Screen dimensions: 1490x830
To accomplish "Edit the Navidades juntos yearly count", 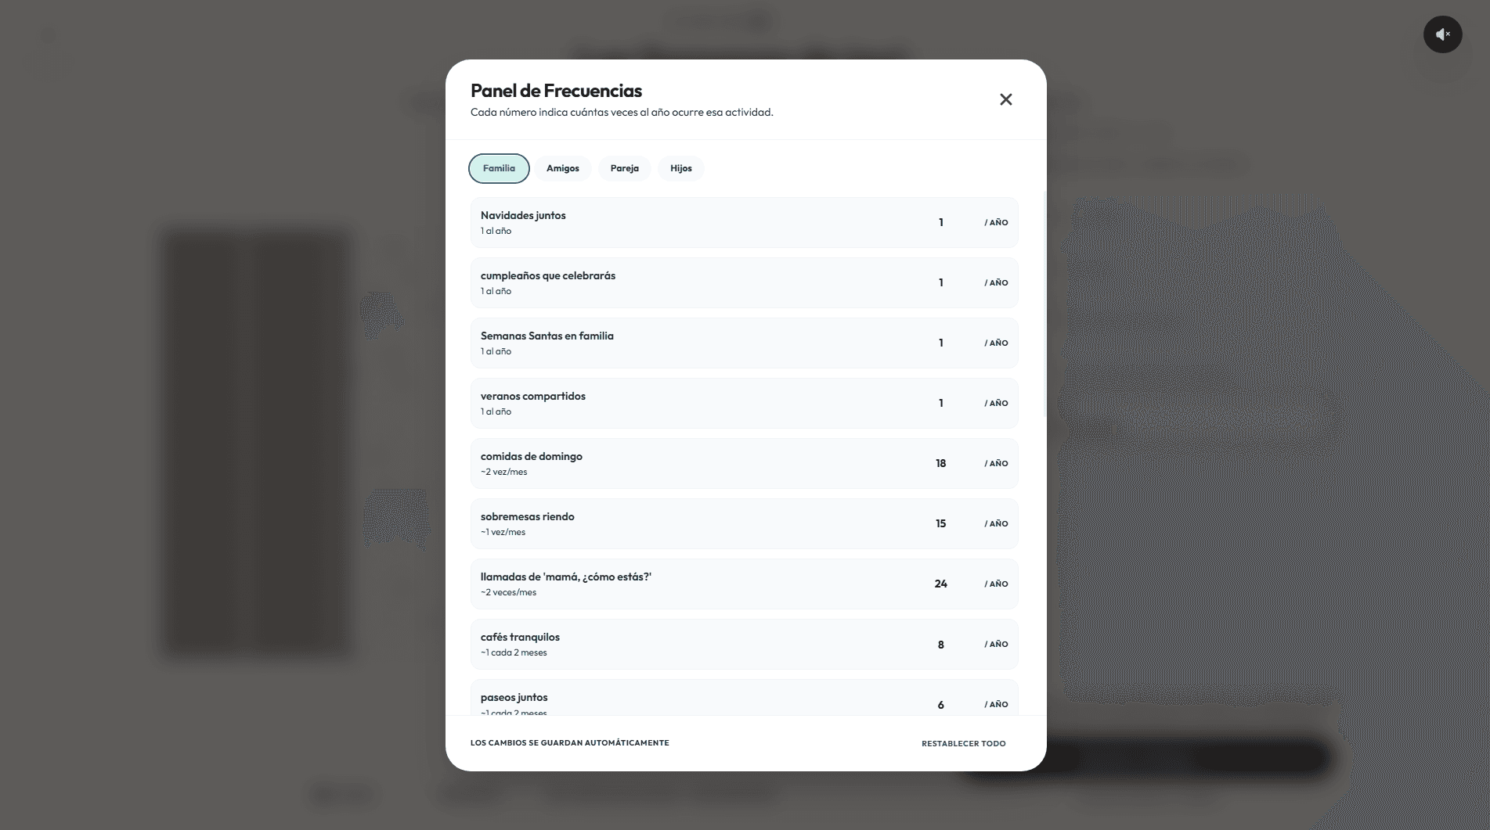I will click(941, 222).
